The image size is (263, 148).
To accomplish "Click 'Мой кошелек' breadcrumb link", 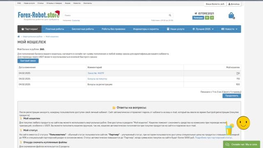I will click(52, 37).
